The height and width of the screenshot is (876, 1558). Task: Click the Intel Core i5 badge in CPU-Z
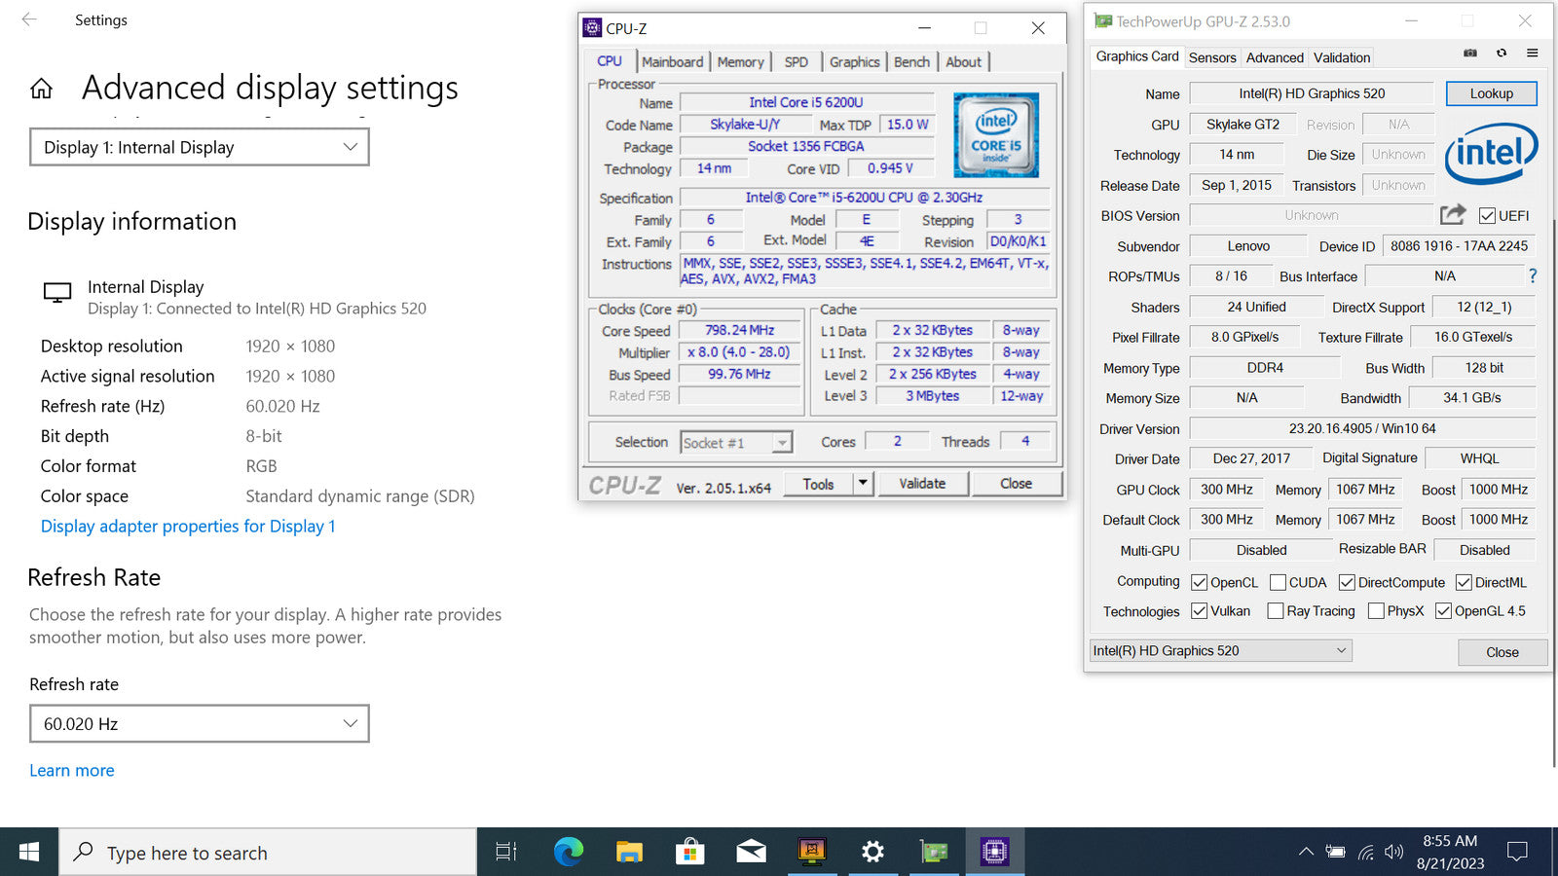click(996, 134)
